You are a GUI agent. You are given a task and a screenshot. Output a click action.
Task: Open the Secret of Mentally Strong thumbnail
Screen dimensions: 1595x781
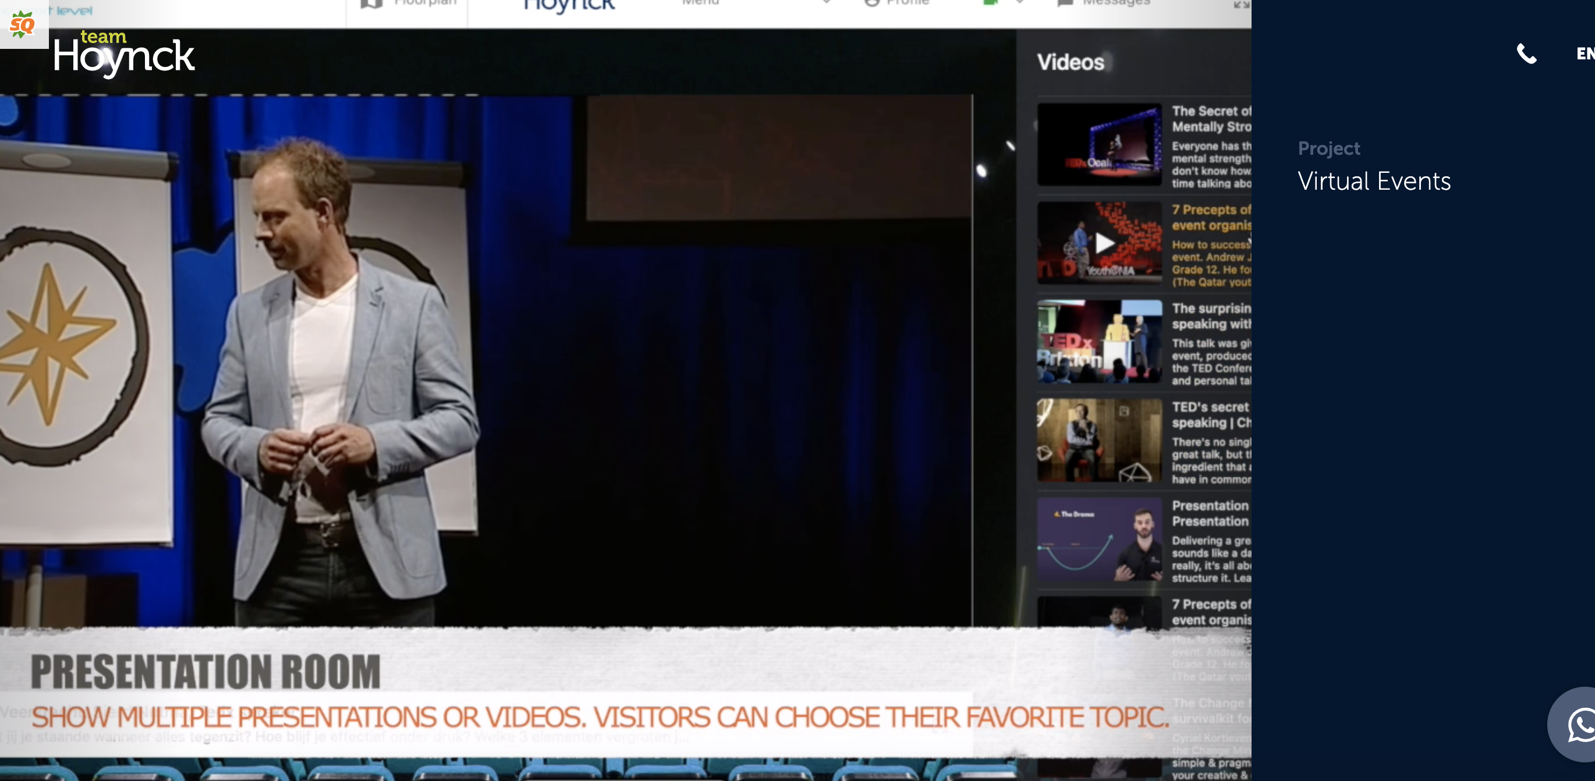[x=1100, y=144]
